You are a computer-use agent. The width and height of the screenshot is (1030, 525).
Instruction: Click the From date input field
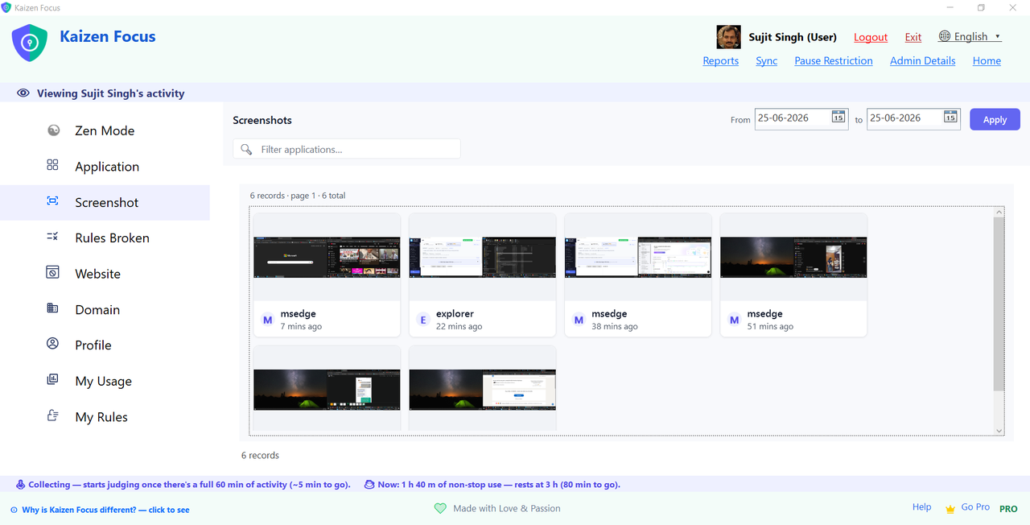pos(801,118)
